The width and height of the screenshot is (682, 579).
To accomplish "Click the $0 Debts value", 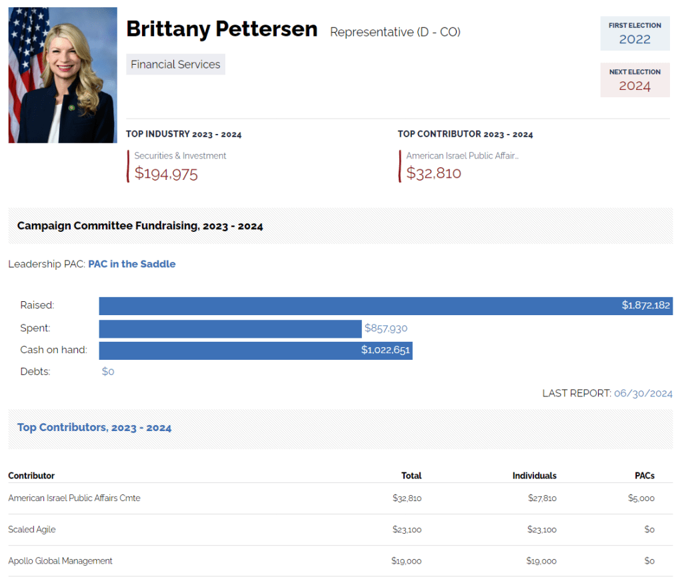I will coord(108,372).
